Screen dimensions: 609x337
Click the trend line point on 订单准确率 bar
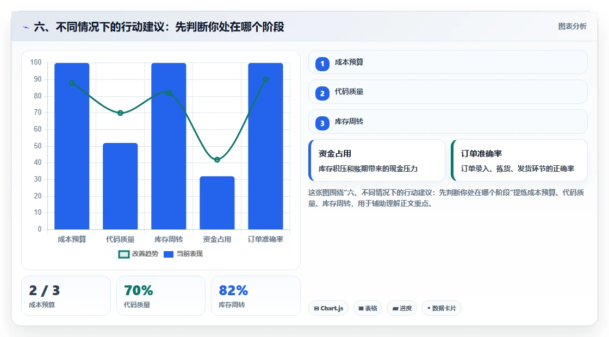point(266,79)
